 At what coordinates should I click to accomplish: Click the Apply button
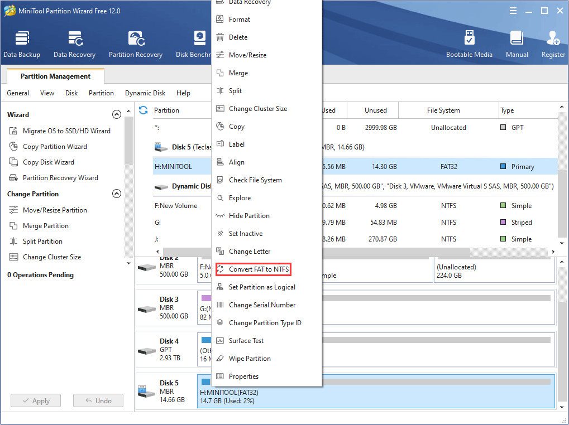(36, 400)
